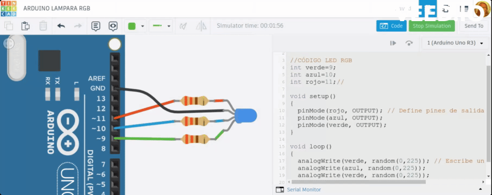
Task: Click the rotate component icon
Action: (x=183, y=26)
